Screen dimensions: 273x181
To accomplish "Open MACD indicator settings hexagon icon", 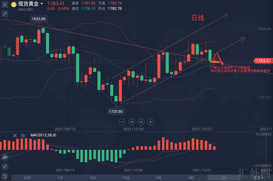I will (x=23, y=135).
